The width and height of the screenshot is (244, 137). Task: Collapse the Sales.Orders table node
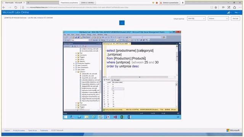74,70
